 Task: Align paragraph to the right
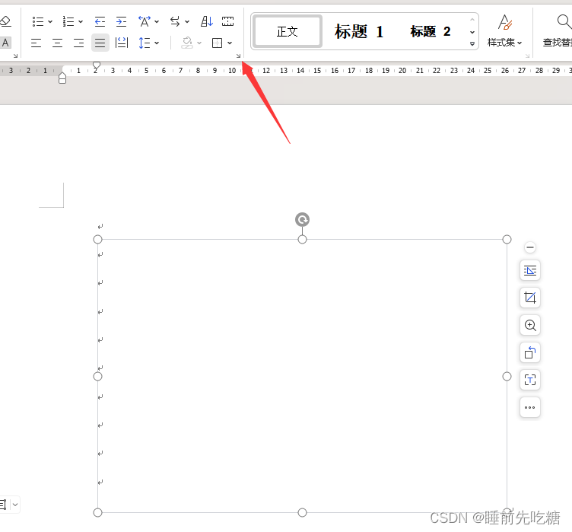tap(78, 43)
